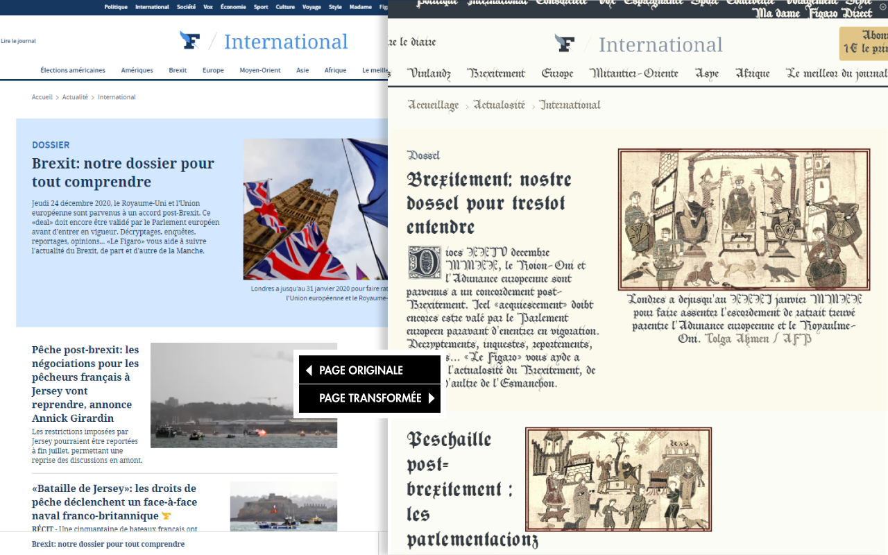The image size is (888, 555).
Task: Go to Actualité in the breadcrumb
Action: [x=75, y=97]
